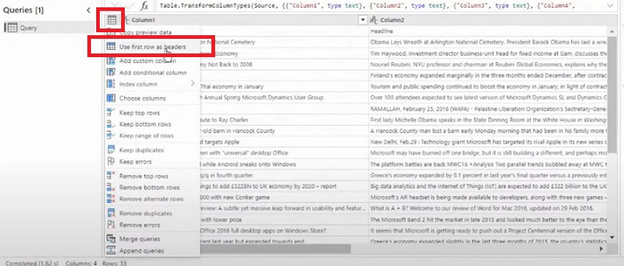The image size is (624, 266).
Task: Click the Keep duplicates icon
Action: point(111,150)
